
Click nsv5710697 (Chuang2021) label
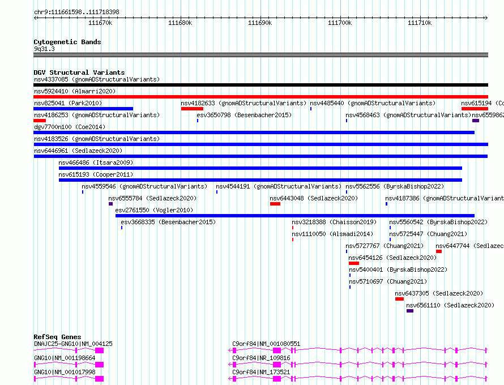[x=388, y=281]
